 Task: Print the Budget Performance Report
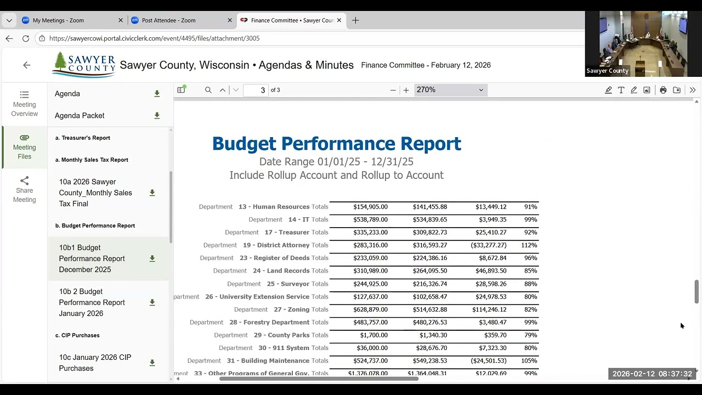coord(663,90)
